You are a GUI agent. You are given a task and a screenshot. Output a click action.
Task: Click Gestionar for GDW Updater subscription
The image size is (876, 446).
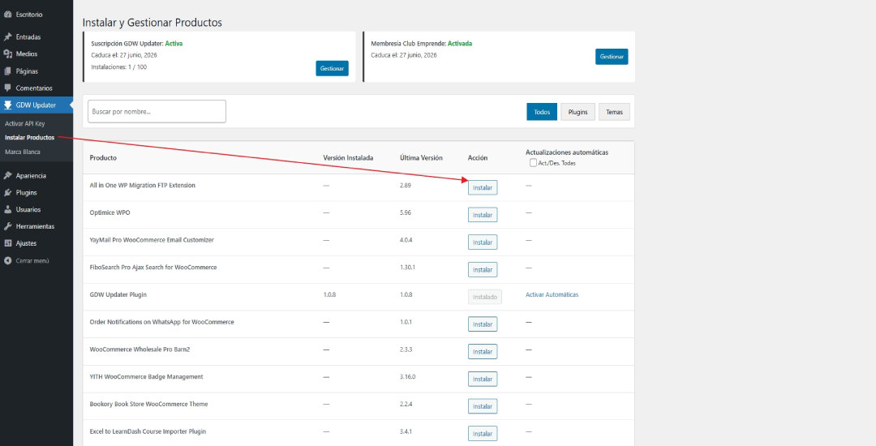coord(332,69)
